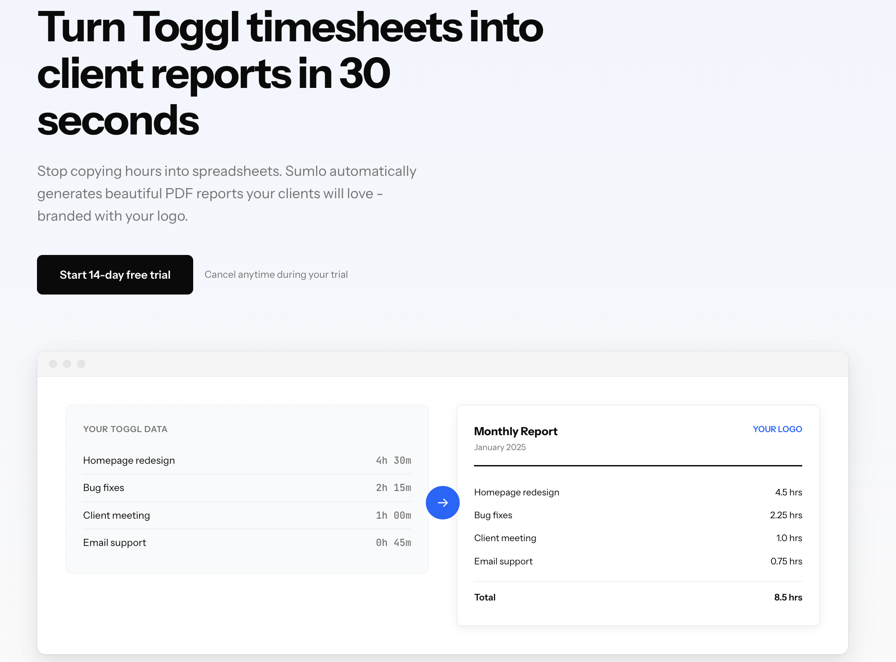Select the YOUR LOGO text in report

(x=777, y=429)
